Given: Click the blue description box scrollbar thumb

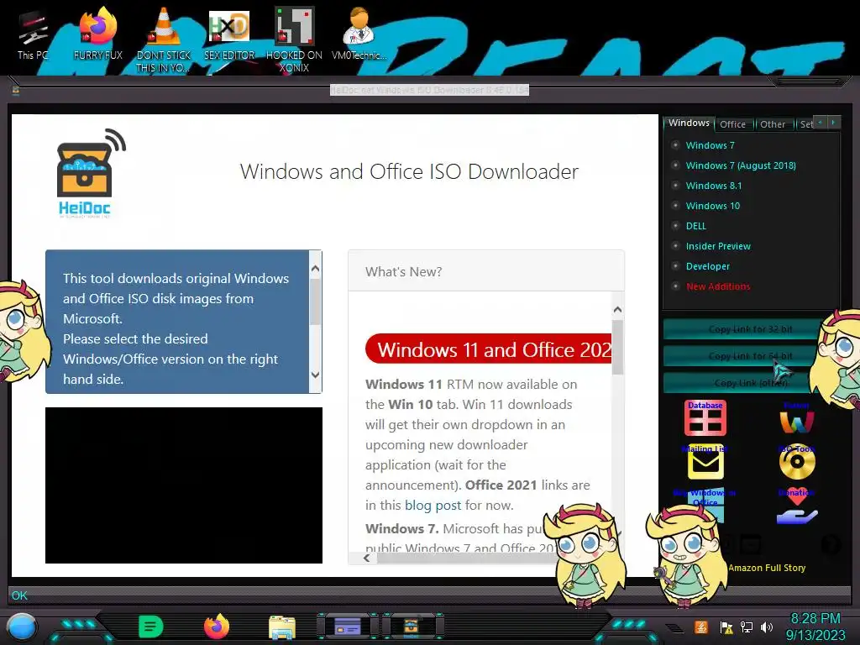Looking at the screenshot, I should [316, 302].
